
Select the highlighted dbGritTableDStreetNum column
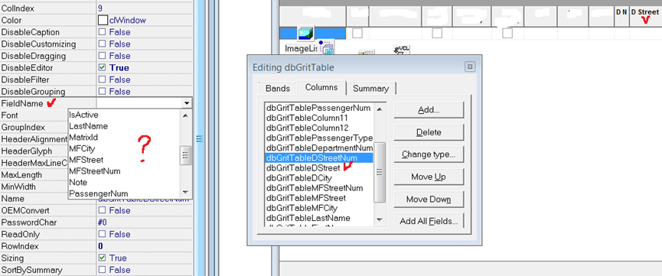click(x=319, y=157)
